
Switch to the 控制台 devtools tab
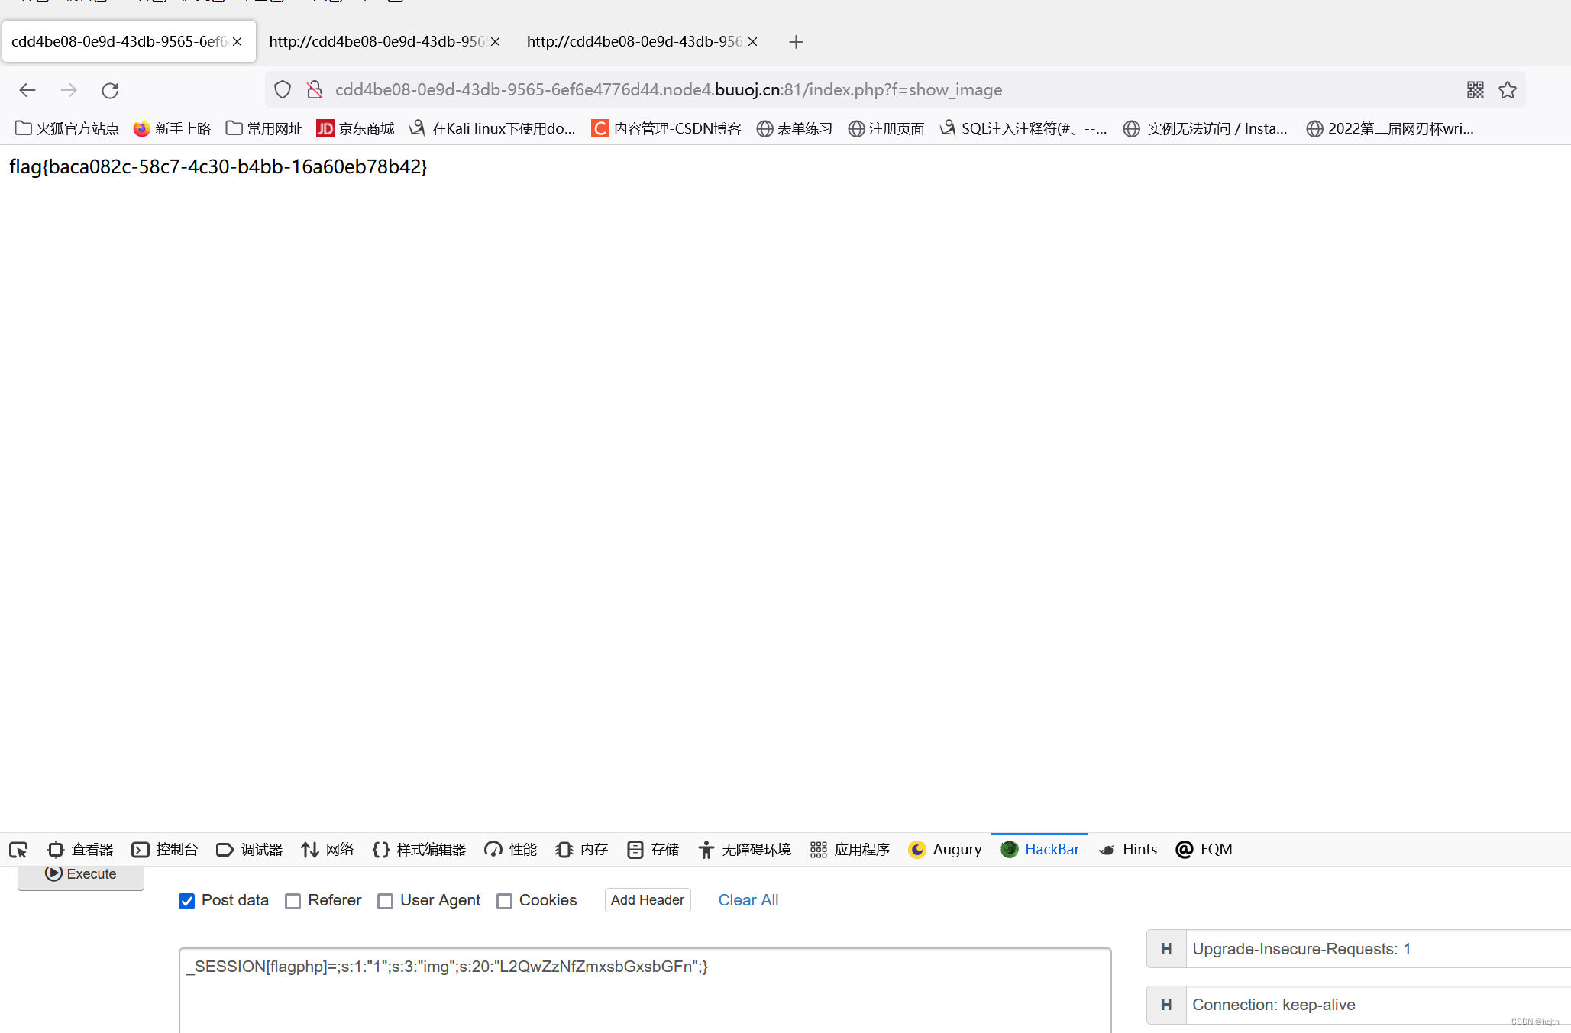point(165,850)
